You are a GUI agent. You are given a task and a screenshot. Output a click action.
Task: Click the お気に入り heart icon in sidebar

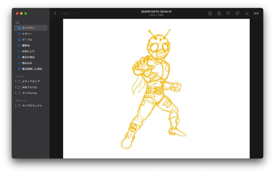(19, 51)
